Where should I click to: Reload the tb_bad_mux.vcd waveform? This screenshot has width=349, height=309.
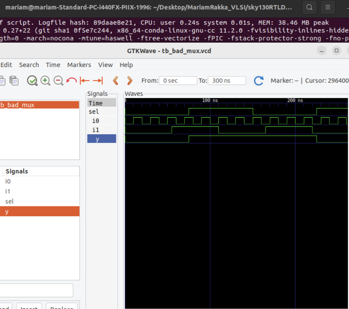click(259, 80)
